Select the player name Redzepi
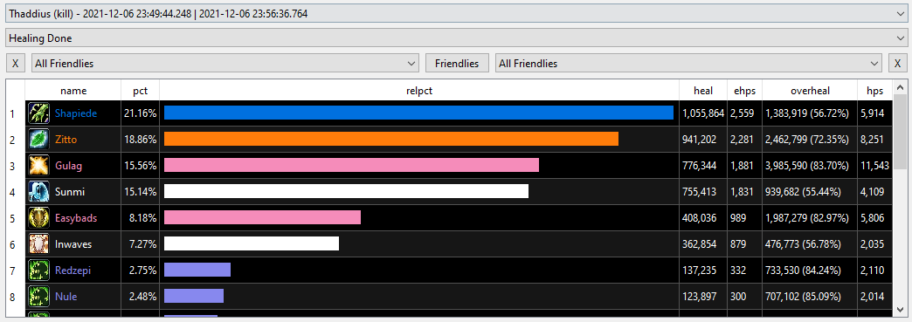The width and height of the screenshot is (912, 322). (x=73, y=271)
